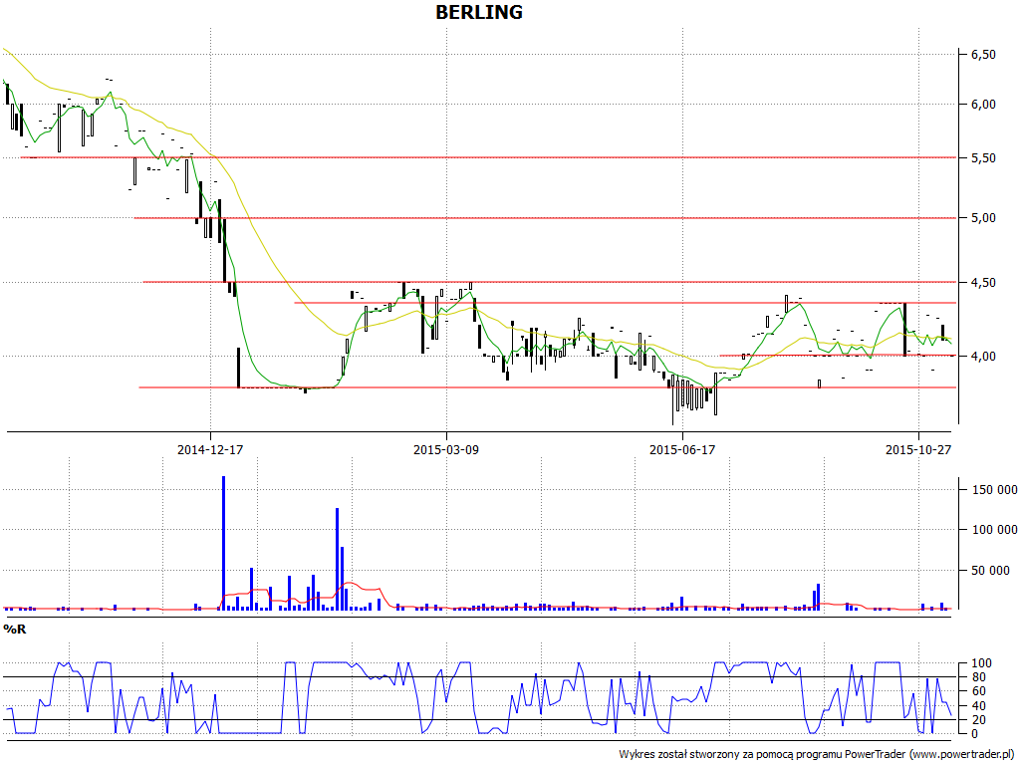Viewport: 1020px width, 765px height.
Task: Click the 5,50 price axis label
Action: click(x=983, y=158)
